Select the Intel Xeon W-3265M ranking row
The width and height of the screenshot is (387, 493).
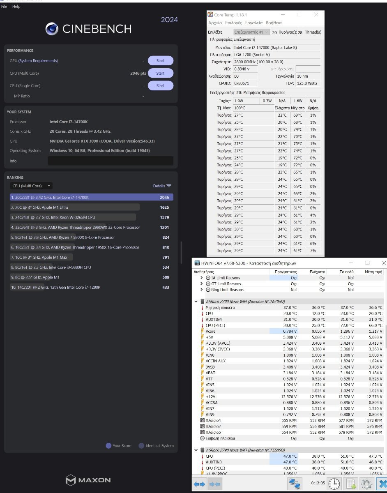(92, 217)
